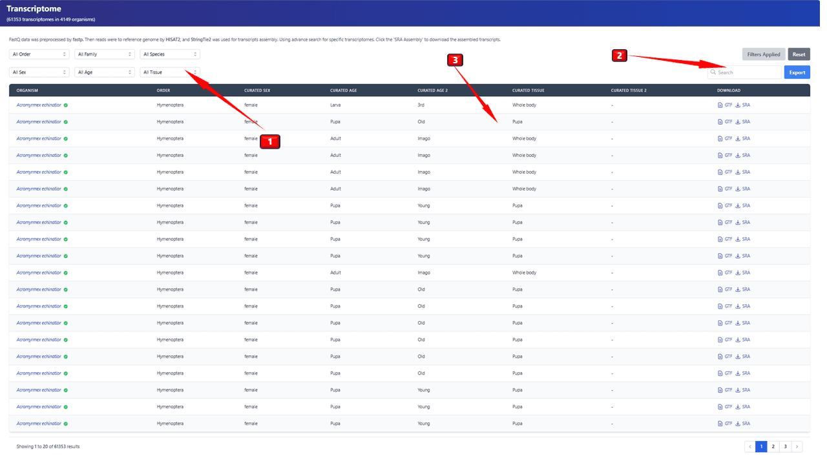
Task: Open the Acromyrmex echinatior link in the Larva row
Action: click(x=39, y=105)
